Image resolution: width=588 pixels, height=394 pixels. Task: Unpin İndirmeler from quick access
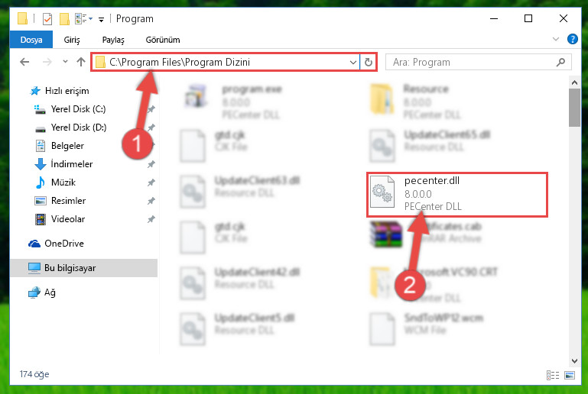[x=151, y=164]
